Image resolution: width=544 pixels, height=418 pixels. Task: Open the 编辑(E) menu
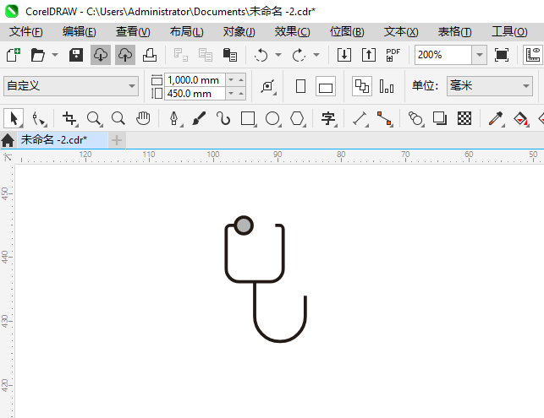[x=79, y=32]
